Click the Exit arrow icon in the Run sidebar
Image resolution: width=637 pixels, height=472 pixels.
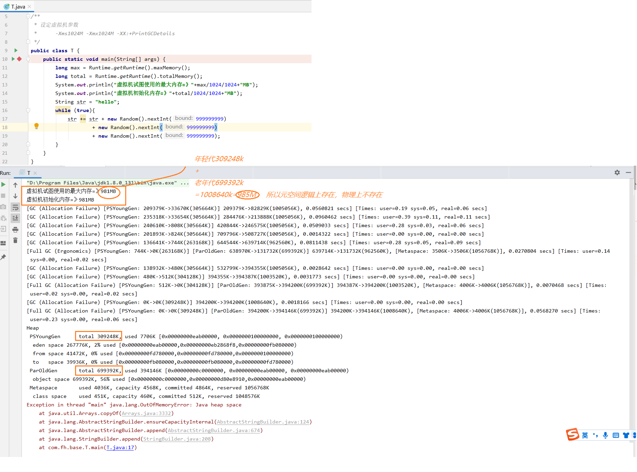[x=3, y=229]
